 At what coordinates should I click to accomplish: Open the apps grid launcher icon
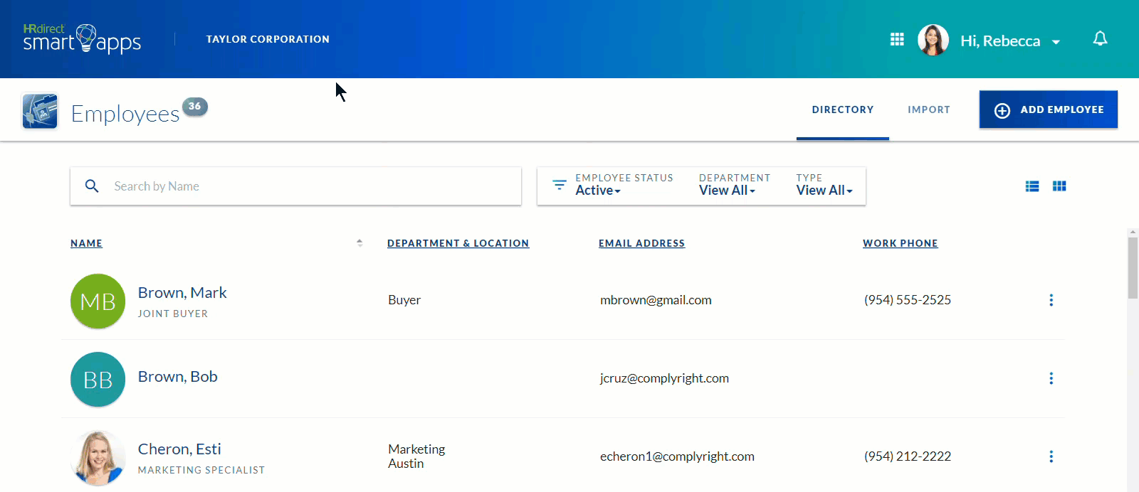tap(897, 39)
